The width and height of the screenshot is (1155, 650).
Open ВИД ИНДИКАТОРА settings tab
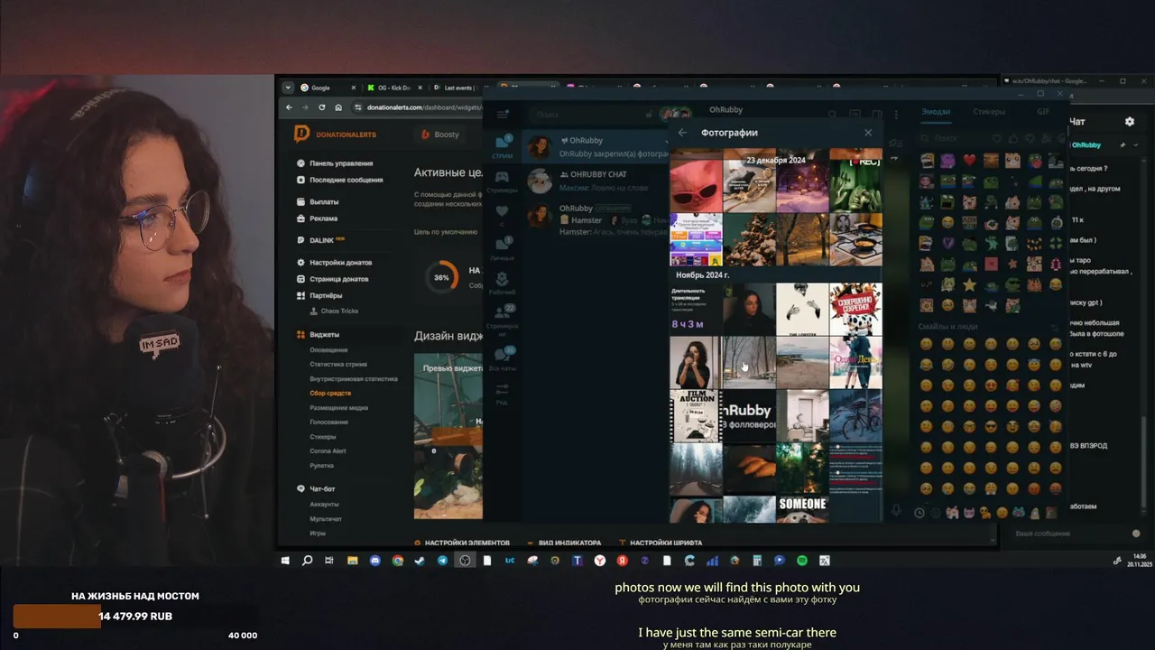(564, 543)
